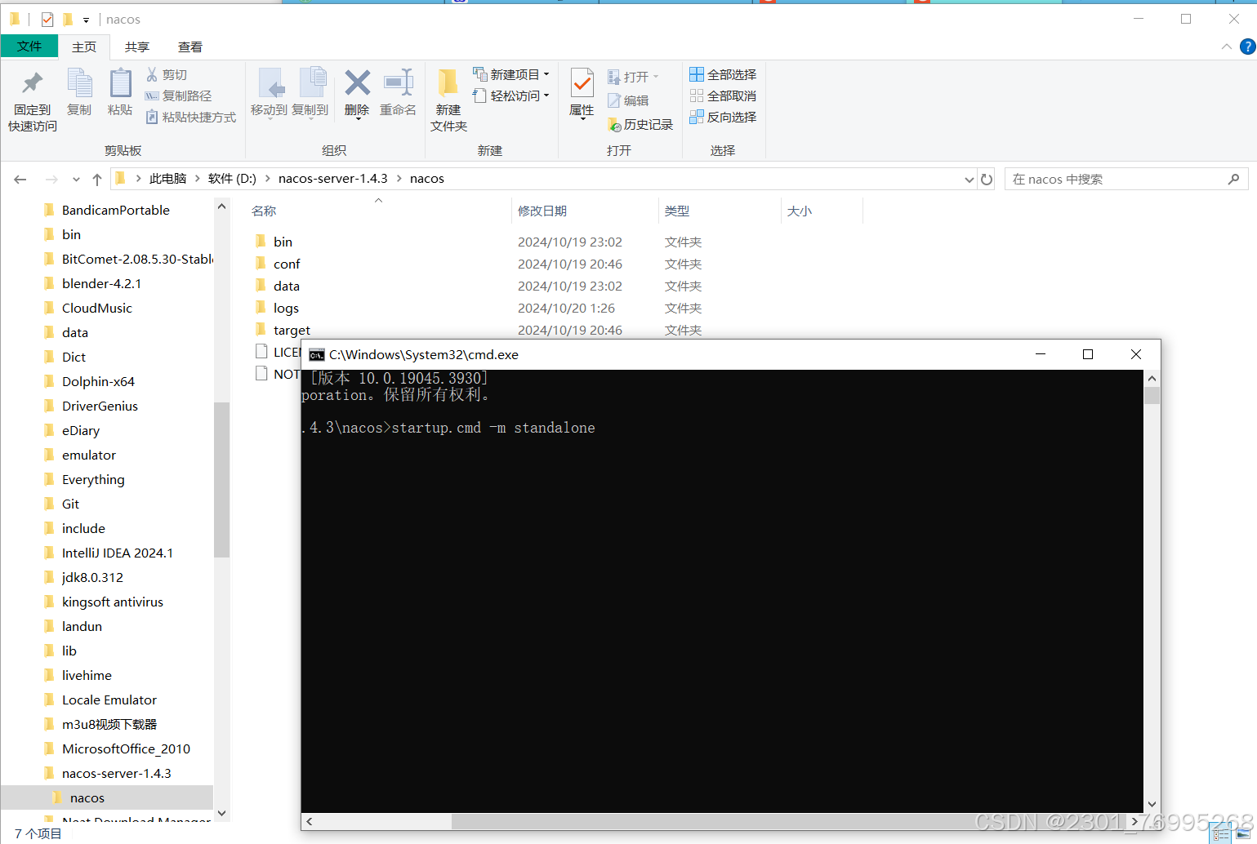Toggle the Quick Access Toolbar properties checkbox
Image resolution: width=1257 pixels, height=844 pixels.
[47, 19]
